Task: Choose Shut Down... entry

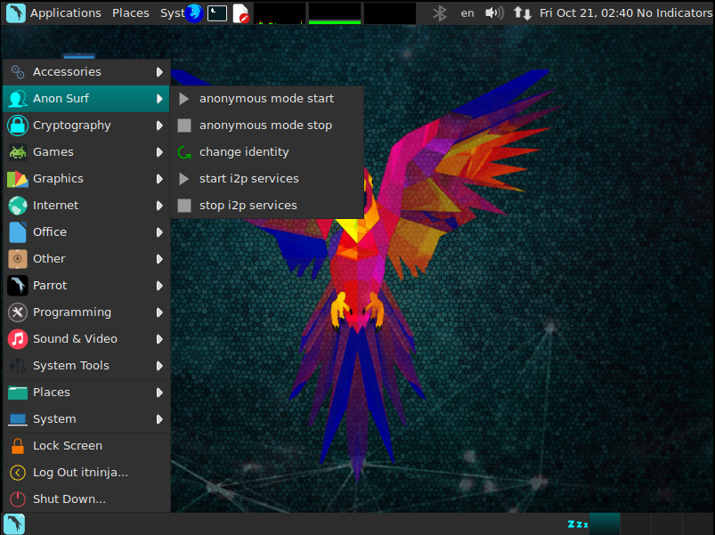Action: pyautogui.click(x=86, y=499)
